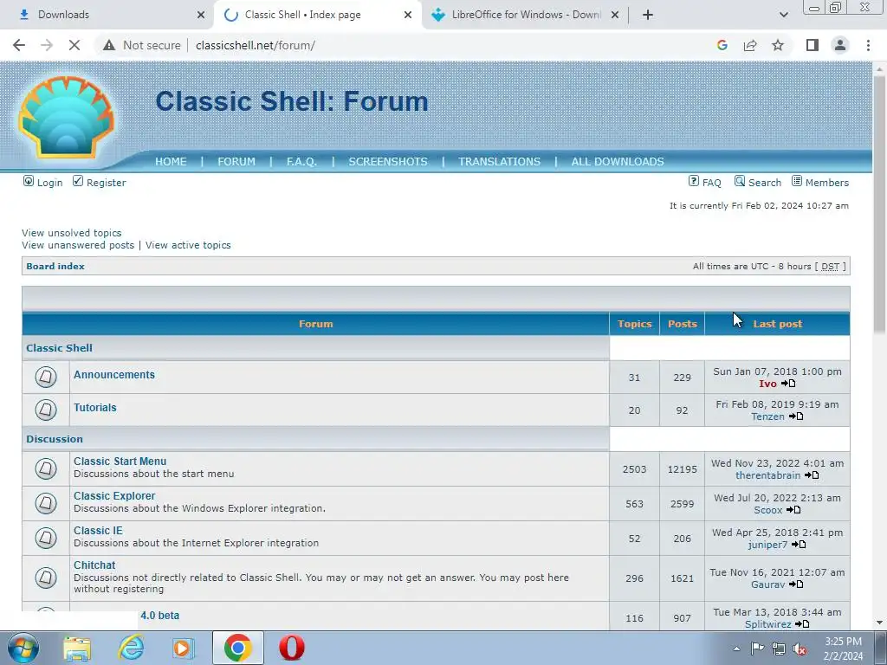Screen dimensions: 887x665
Task: Click View unanswered posts
Action: (x=78, y=245)
